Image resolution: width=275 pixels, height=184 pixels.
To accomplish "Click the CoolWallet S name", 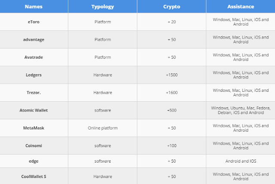I will pos(34,176).
